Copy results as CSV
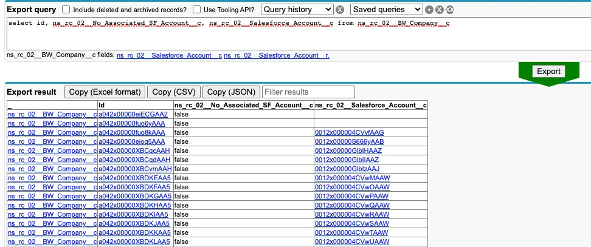The image size is (591, 247). click(x=174, y=92)
